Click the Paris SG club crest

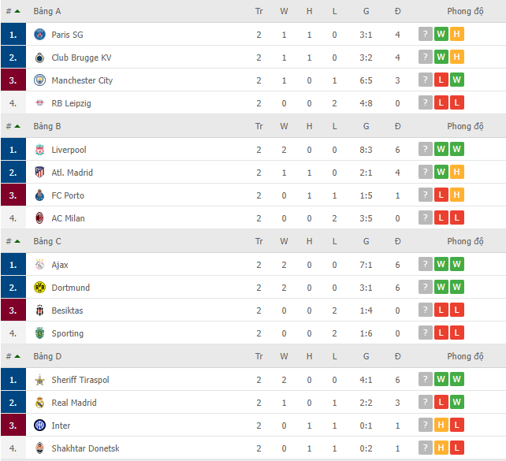(x=39, y=34)
